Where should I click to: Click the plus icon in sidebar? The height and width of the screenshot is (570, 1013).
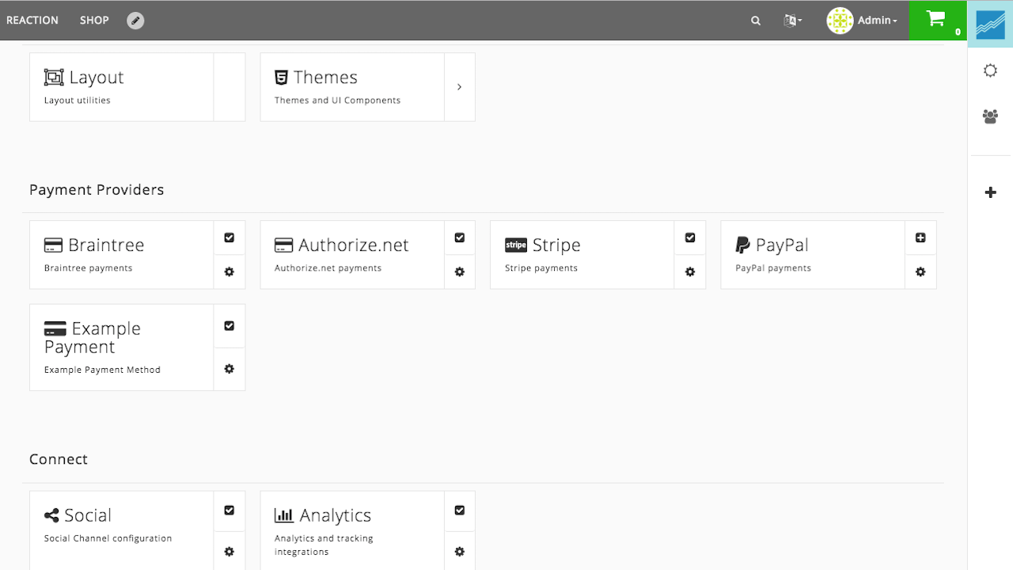point(990,192)
